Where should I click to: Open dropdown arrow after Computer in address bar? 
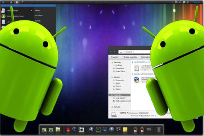click(x=133, y=52)
